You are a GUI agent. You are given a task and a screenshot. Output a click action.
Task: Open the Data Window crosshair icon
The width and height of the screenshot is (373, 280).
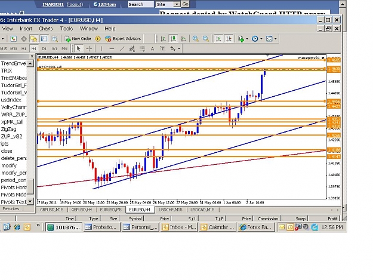pyautogui.click(x=24, y=39)
